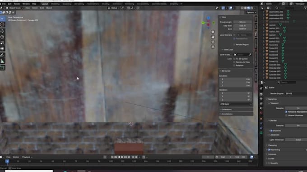Toggle the Lock Rotation checkbox
307x172 pixels.
(x=234, y=65)
